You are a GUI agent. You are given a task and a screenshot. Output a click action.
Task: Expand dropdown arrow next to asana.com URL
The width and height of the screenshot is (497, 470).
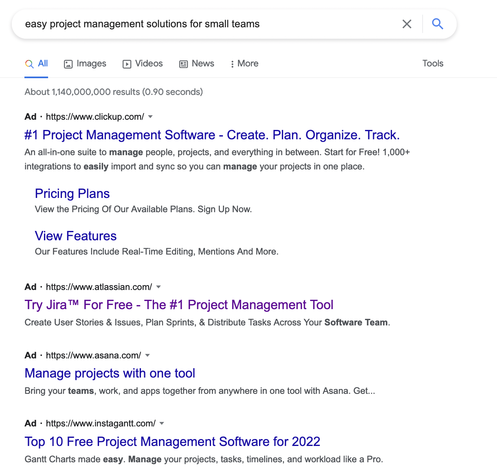(x=147, y=356)
